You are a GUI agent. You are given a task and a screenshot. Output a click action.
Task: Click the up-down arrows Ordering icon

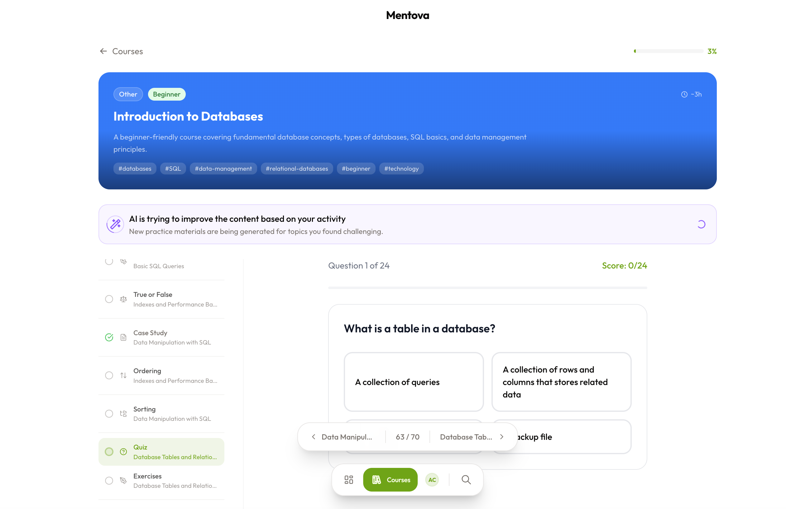tap(123, 375)
